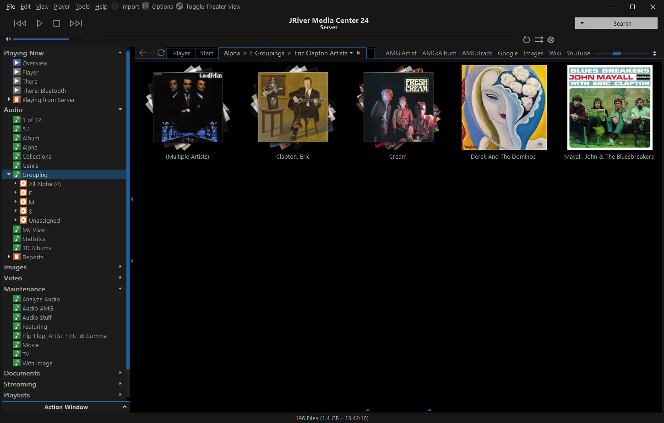
Task: Open the Search options dropdown arrow
Action: pyautogui.click(x=582, y=23)
